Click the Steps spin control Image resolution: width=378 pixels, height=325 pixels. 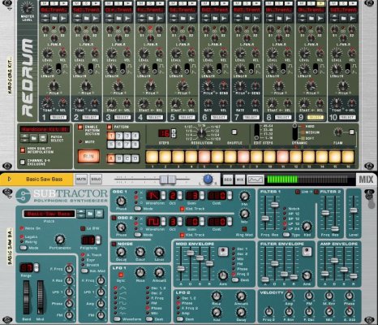[x=174, y=133]
